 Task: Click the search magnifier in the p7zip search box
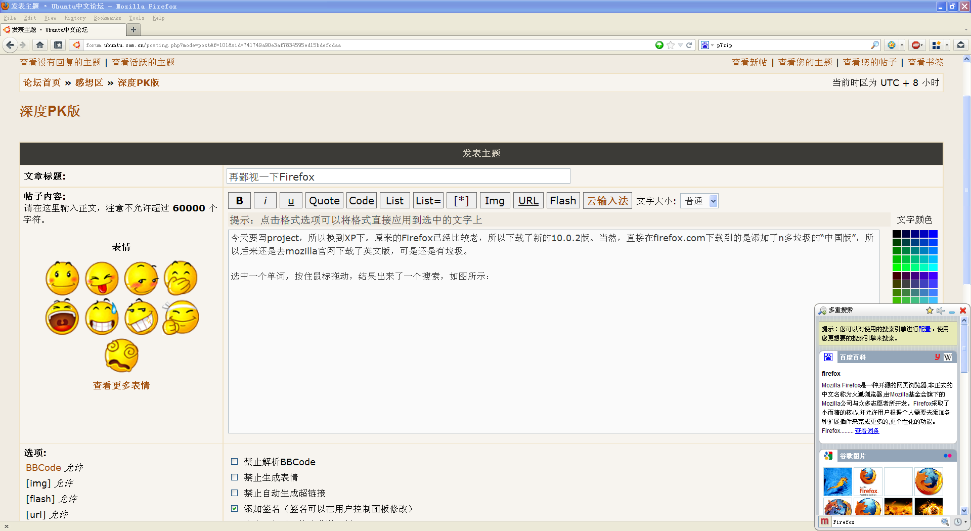pyautogui.click(x=874, y=45)
